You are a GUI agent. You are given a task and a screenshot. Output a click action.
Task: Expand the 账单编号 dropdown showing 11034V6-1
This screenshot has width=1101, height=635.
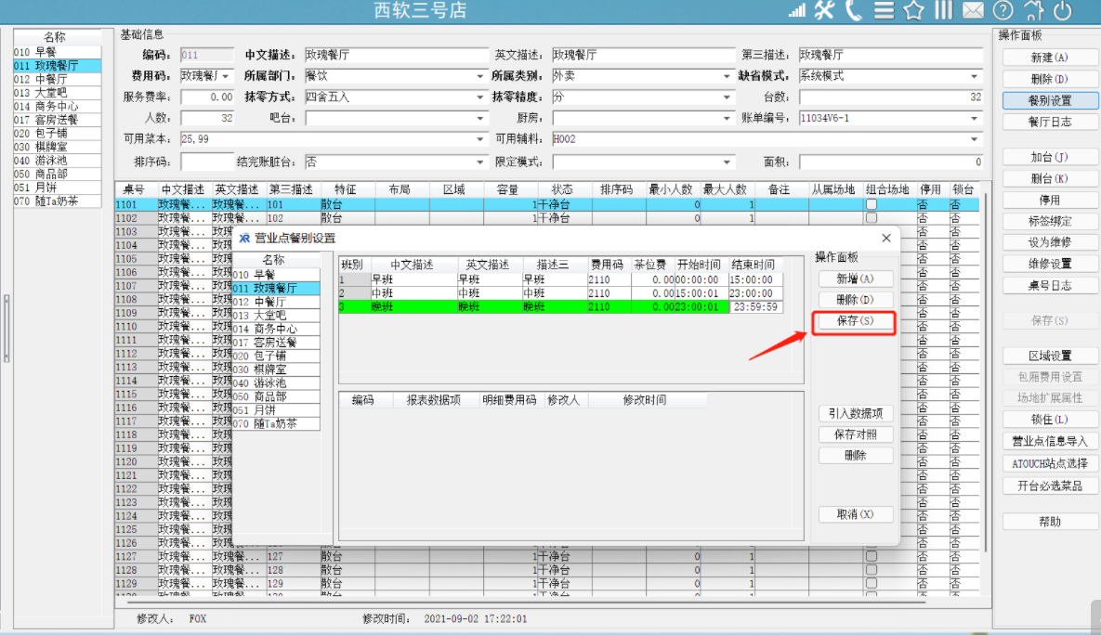974,118
